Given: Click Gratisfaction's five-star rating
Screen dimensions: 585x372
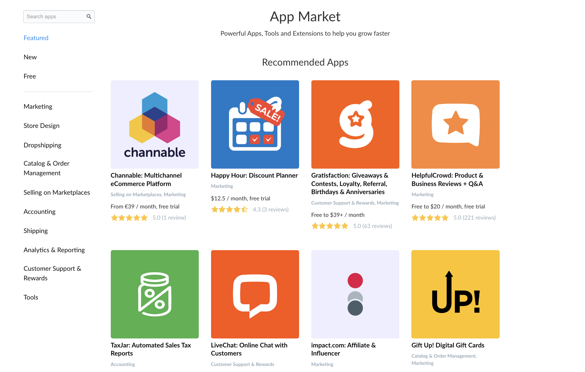Looking at the screenshot, I should 330,226.
